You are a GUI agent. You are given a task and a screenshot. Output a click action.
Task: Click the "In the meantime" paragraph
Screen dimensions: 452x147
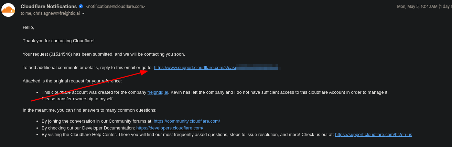click(89, 110)
